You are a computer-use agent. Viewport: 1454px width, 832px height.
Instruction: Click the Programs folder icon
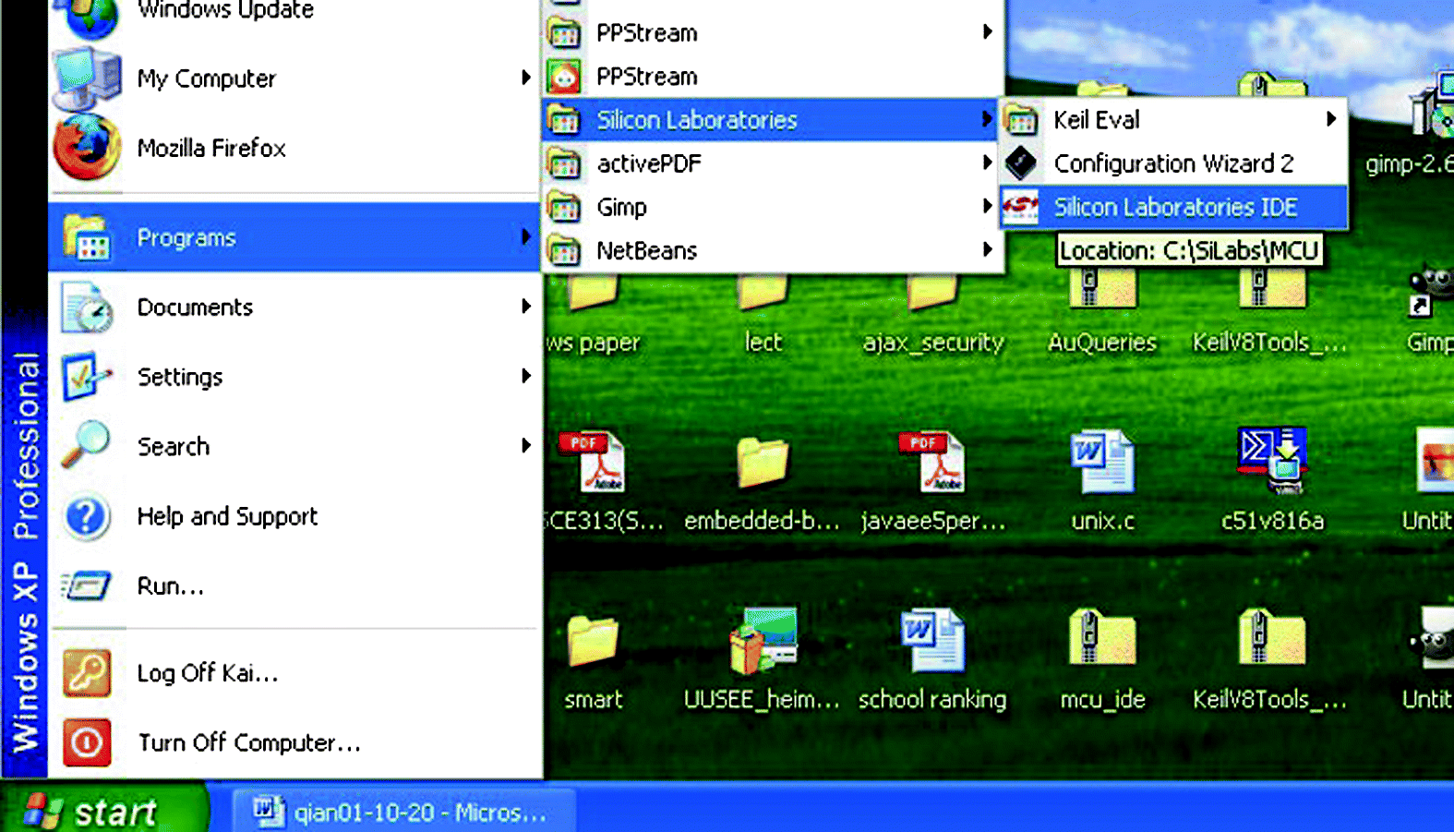87,237
